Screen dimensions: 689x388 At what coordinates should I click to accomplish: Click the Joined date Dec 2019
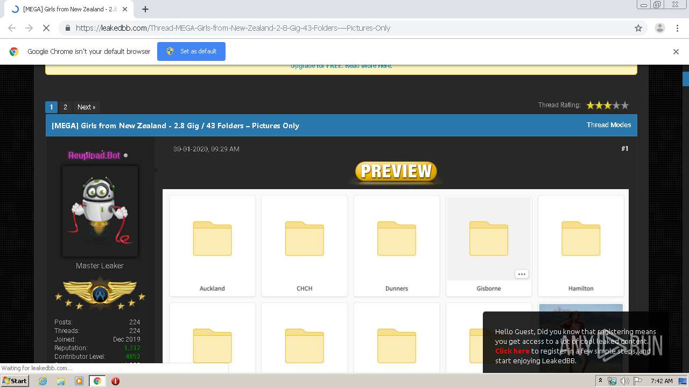click(x=126, y=339)
